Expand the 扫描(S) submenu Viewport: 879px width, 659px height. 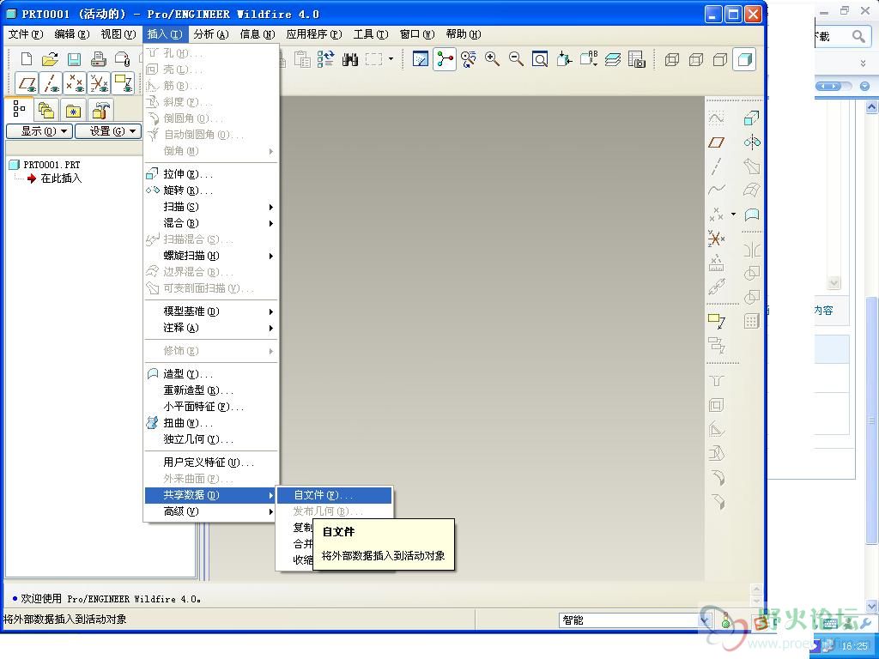211,207
